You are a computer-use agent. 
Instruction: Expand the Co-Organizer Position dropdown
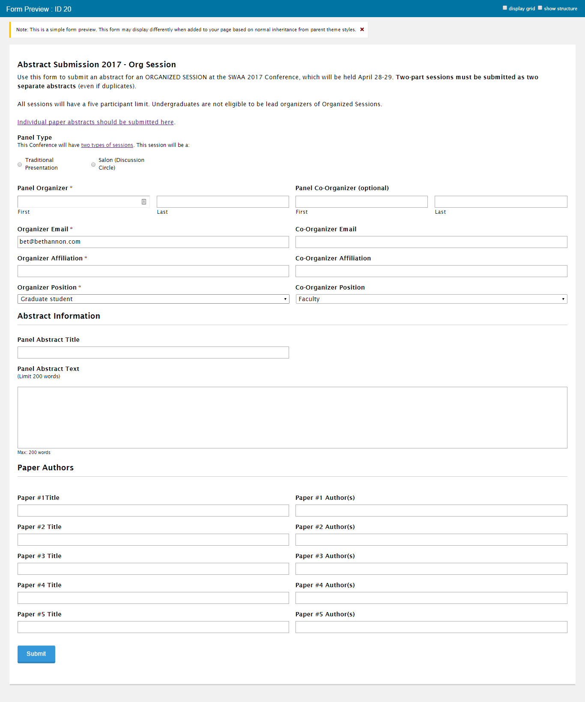pos(431,299)
